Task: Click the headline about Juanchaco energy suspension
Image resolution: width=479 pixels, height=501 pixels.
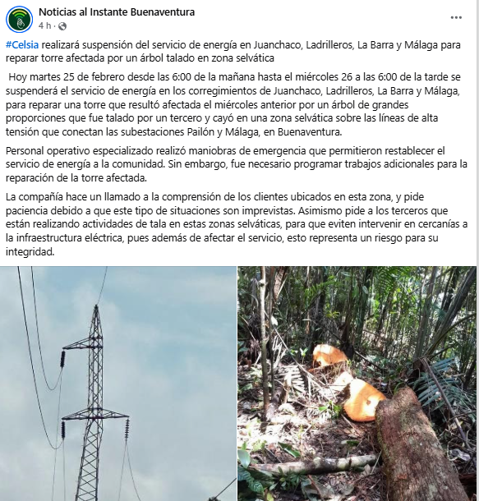Action: tap(233, 52)
